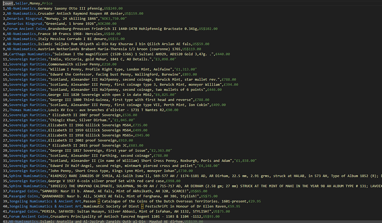Select the £536.00 price in row 22
Image resolution: width=382 pixels, height=223 pixels.
(x=130, y=116)
